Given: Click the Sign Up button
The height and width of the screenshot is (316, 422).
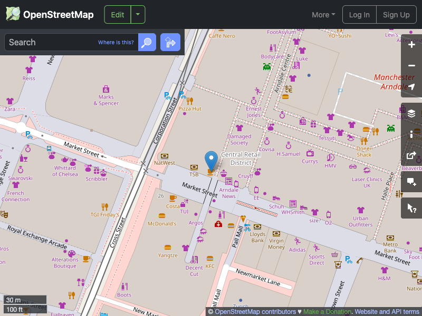Looking at the screenshot, I should (x=396, y=14).
